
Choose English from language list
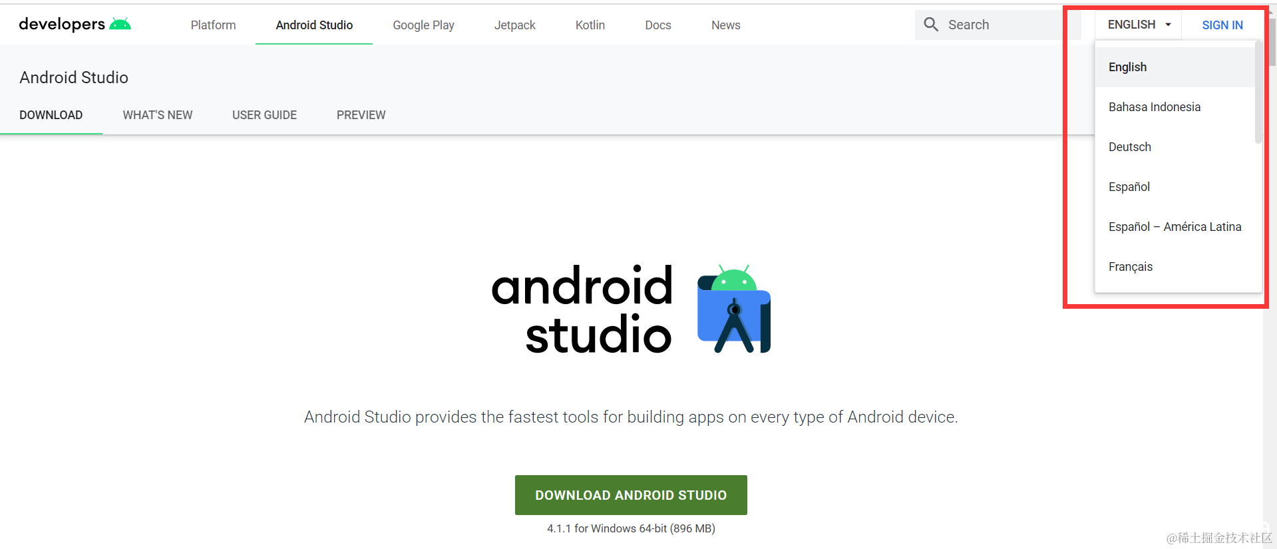pos(1175,67)
